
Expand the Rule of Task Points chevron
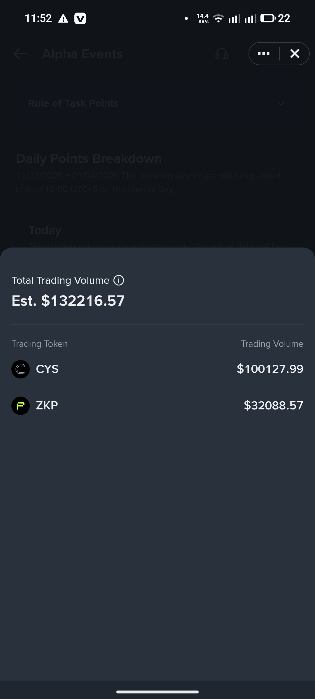[x=281, y=103]
